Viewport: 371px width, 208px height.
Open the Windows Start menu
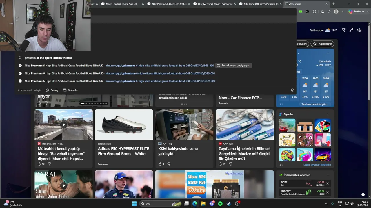pyautogui.click(x=134, y=204)
